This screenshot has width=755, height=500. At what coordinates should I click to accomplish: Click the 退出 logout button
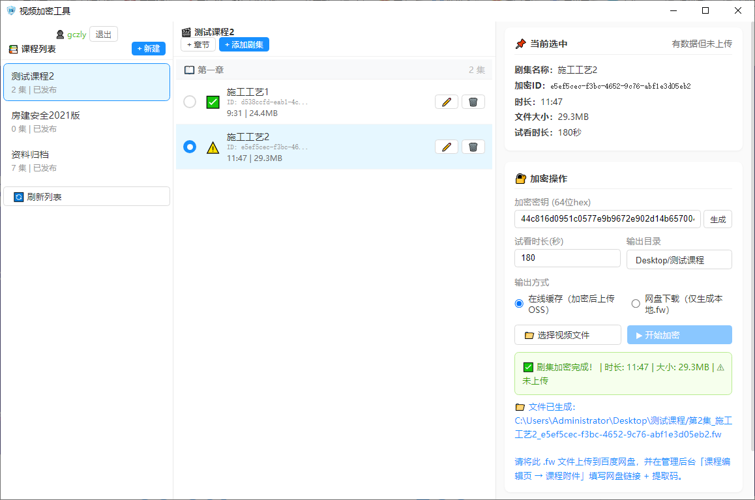pyautogui.click(x=104, y=34)
